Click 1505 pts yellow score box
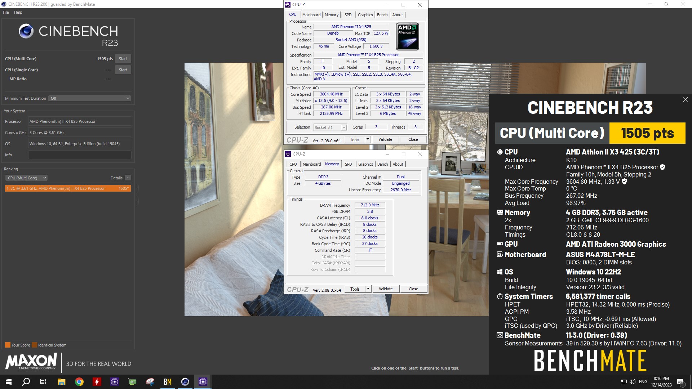This screenshot has width=692, height=389. [647, 133]
